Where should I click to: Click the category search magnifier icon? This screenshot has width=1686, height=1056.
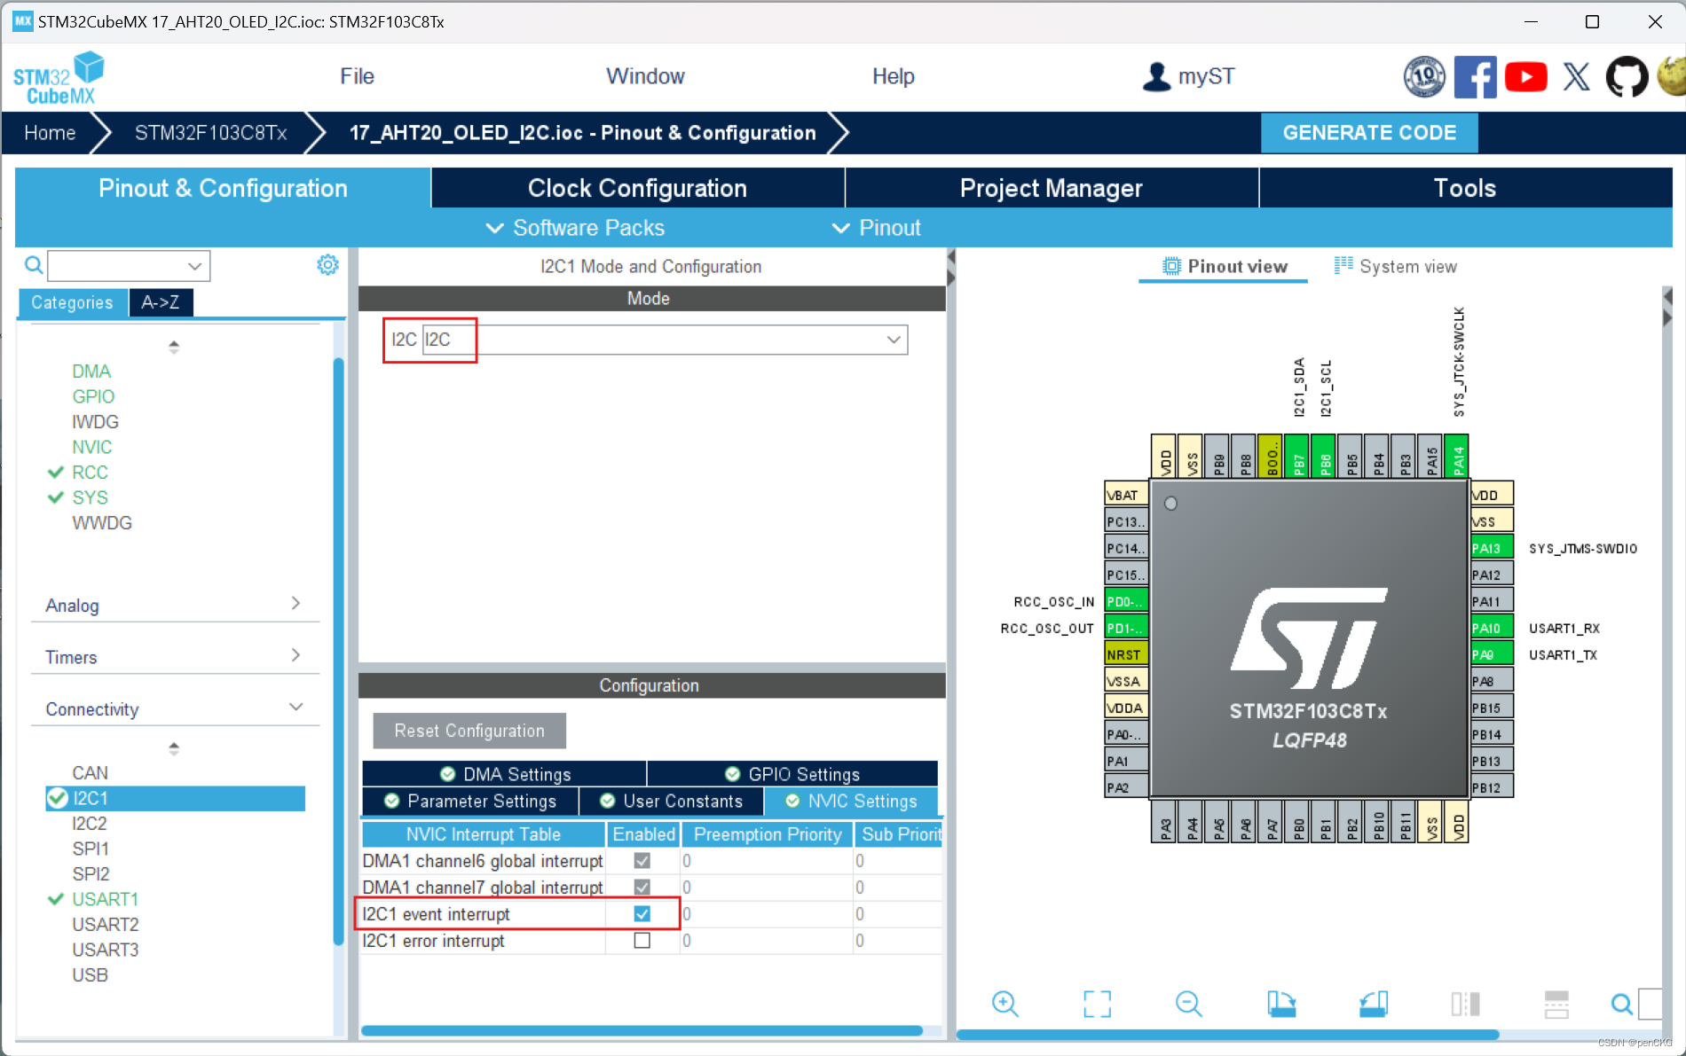pyautogui.click(x=33, y=264)
